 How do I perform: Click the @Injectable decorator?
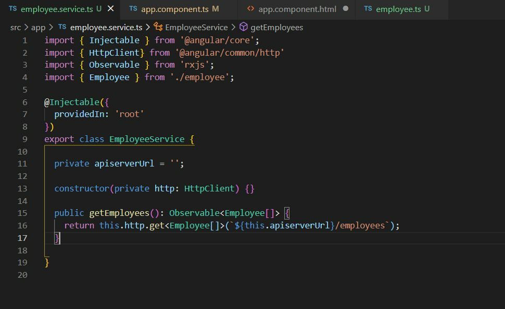point(72,102)
